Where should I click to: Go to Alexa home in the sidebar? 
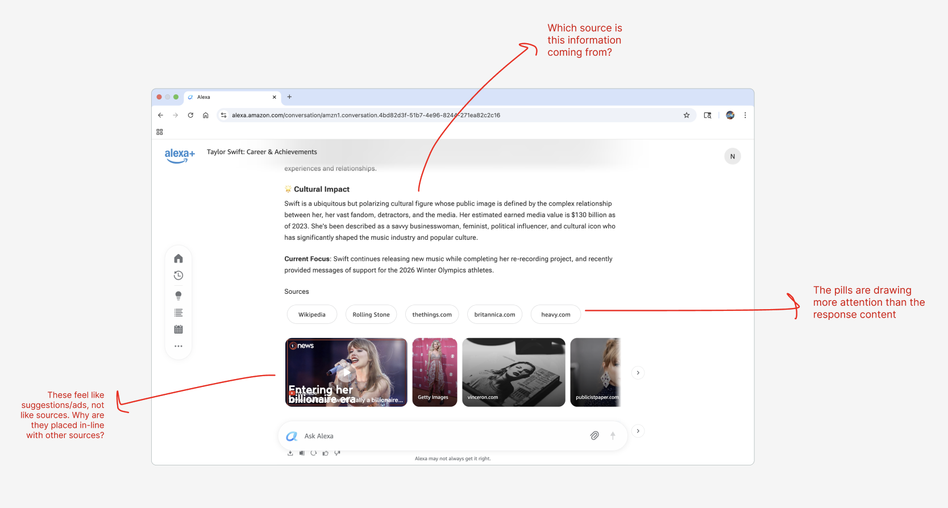click(178, 259)
